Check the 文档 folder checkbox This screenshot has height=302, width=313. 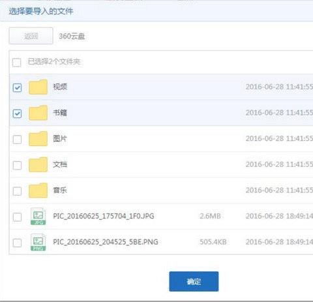(17, 166)
